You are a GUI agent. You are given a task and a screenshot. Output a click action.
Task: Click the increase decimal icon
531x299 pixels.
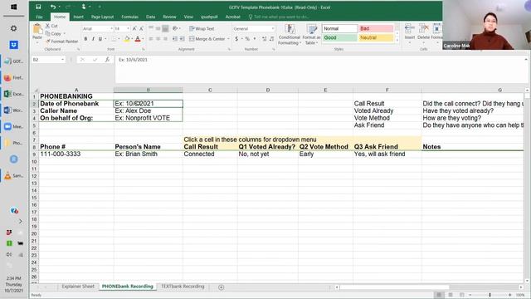[x=264, y=39]
